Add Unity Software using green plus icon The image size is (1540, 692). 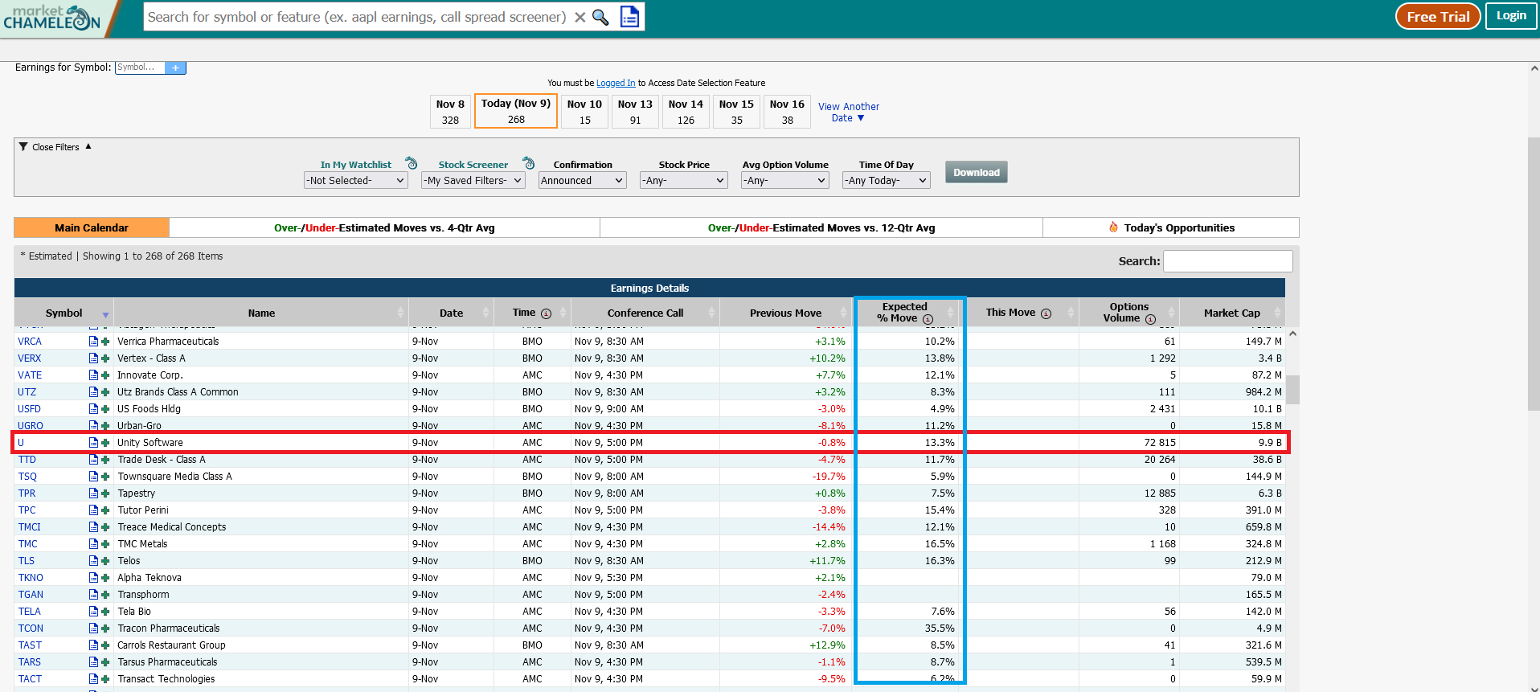tap(105, 443)
